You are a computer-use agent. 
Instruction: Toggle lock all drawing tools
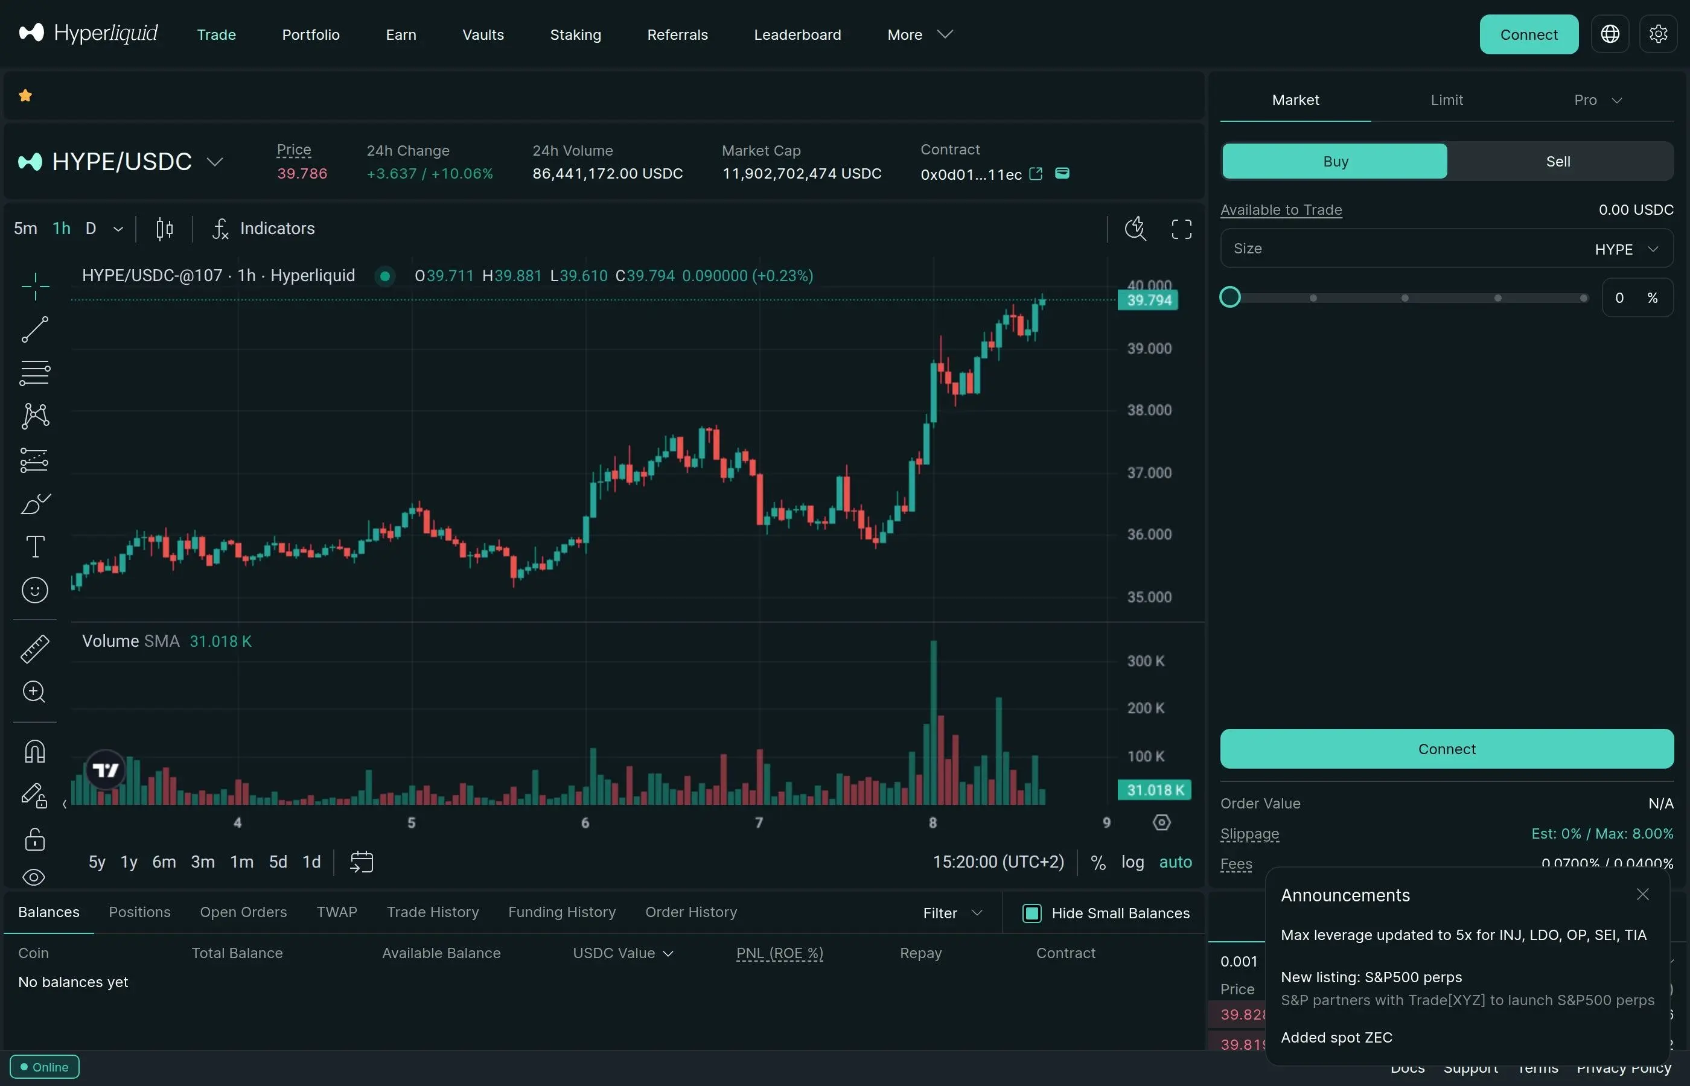(34, 839)
